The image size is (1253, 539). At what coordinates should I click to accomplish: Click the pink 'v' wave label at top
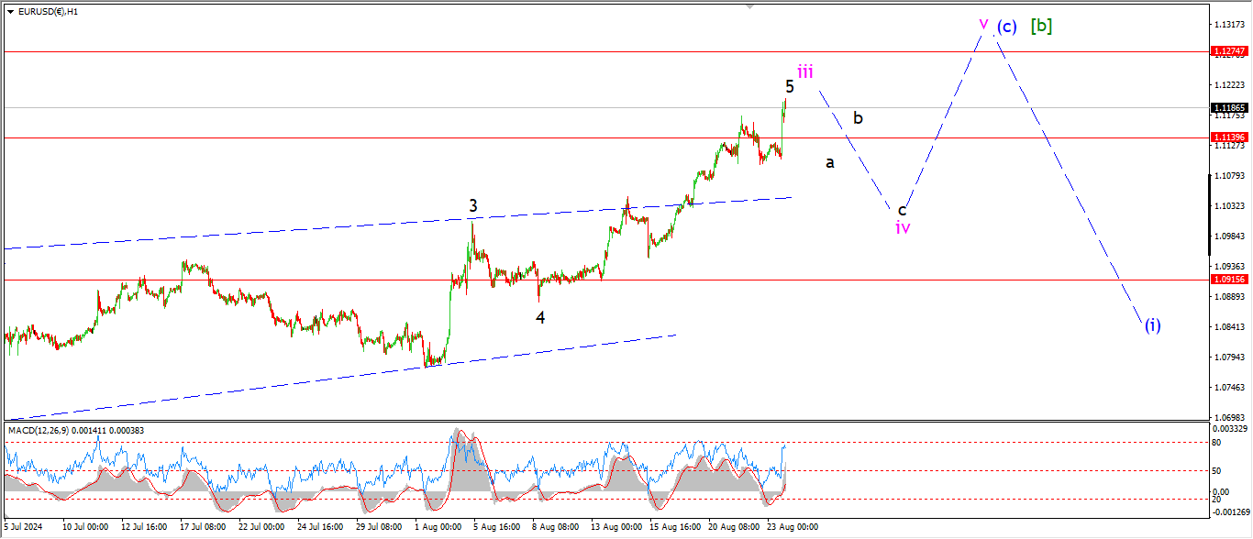[x=983, y=23]
